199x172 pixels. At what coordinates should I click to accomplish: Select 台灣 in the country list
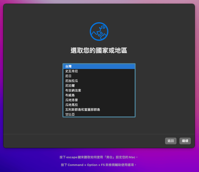coord(99,66)
